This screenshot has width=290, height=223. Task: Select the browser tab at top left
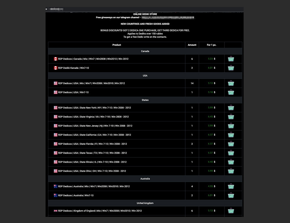tap(55, 9)
